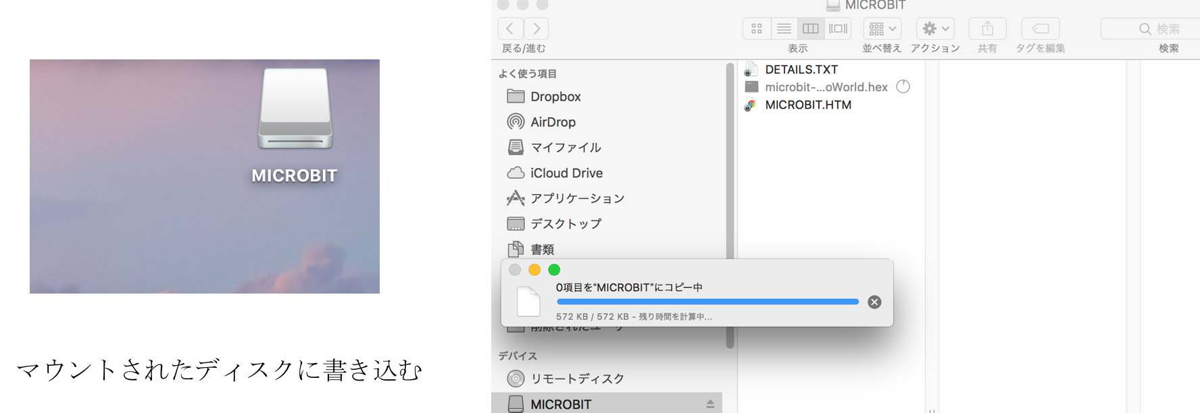
Task: Open the arrange (並べ替え) dropdown
Action: click(x=882, y=28)
